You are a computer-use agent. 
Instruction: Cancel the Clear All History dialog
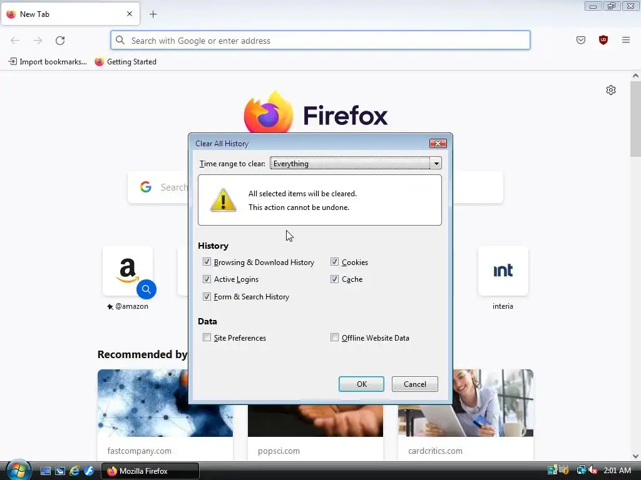click(x=414, y=384)
